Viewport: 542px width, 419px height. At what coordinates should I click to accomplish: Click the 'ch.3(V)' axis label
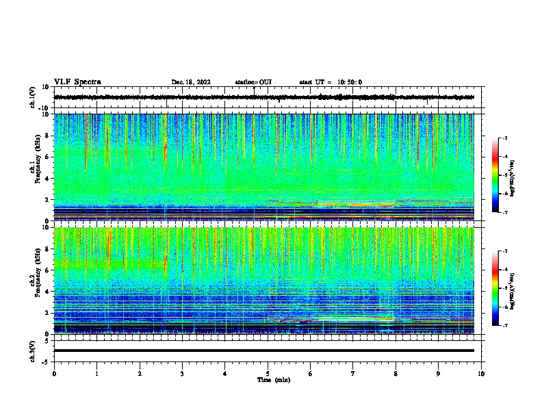(33, 351)
